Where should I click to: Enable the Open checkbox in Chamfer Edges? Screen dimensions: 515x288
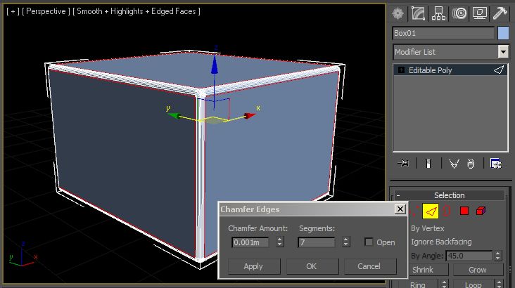coord(369,242)
